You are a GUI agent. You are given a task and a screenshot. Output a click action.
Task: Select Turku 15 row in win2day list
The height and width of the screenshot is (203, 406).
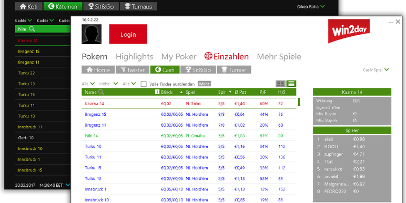coord(189,168)
